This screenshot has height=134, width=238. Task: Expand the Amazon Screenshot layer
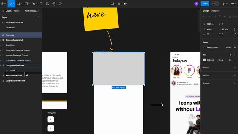pyautogui.click(x=1, y=40)
